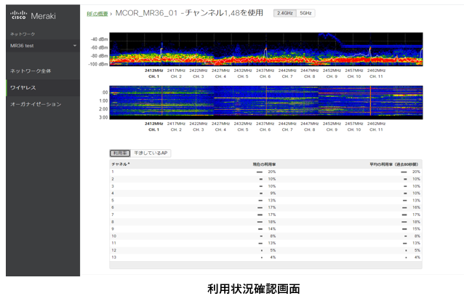This screenshot has width=464, height=304.
Task: Click the Cisco Meraki logo
Action: (x=33, y=15)
